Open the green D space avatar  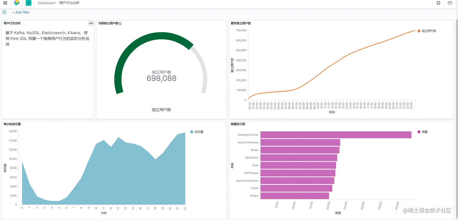pyautogui.click(x=28, y=3)
